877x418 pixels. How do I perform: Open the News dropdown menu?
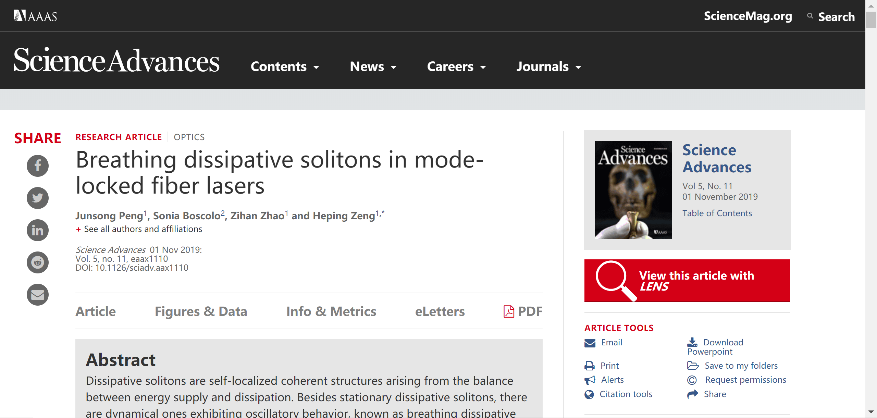tap(373, 66)
